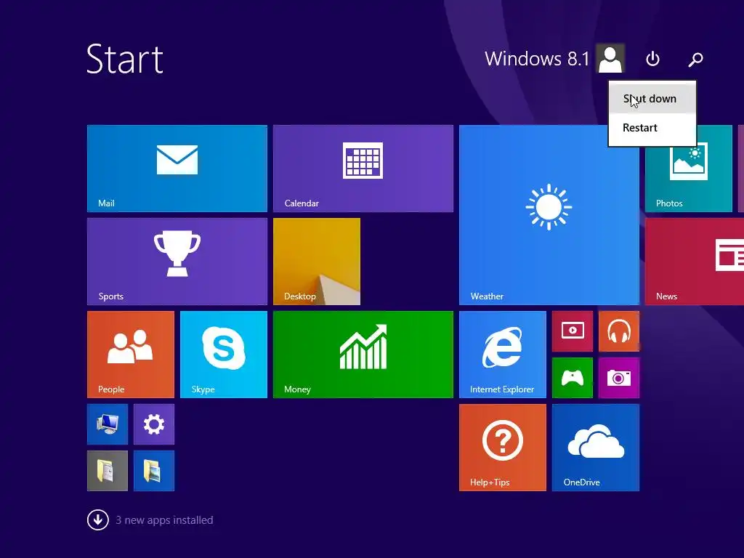Screen dimensions: 744x558
Task: Select Shut down from the power menu
Action: (652, 99)
